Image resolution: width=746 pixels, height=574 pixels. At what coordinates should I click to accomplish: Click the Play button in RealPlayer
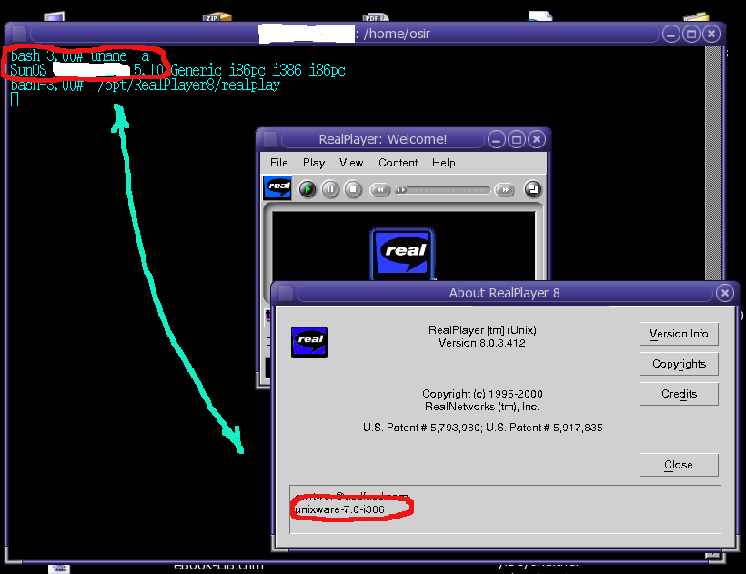point(307,189)
